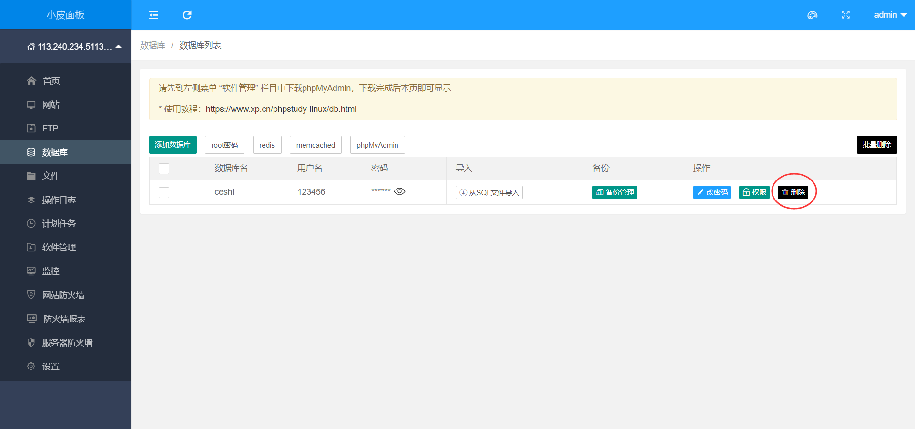The height and width of the screenshot is (429, 915).
Task: Go to 首页 in the sidebar
Action: click(x=65, y=81)
